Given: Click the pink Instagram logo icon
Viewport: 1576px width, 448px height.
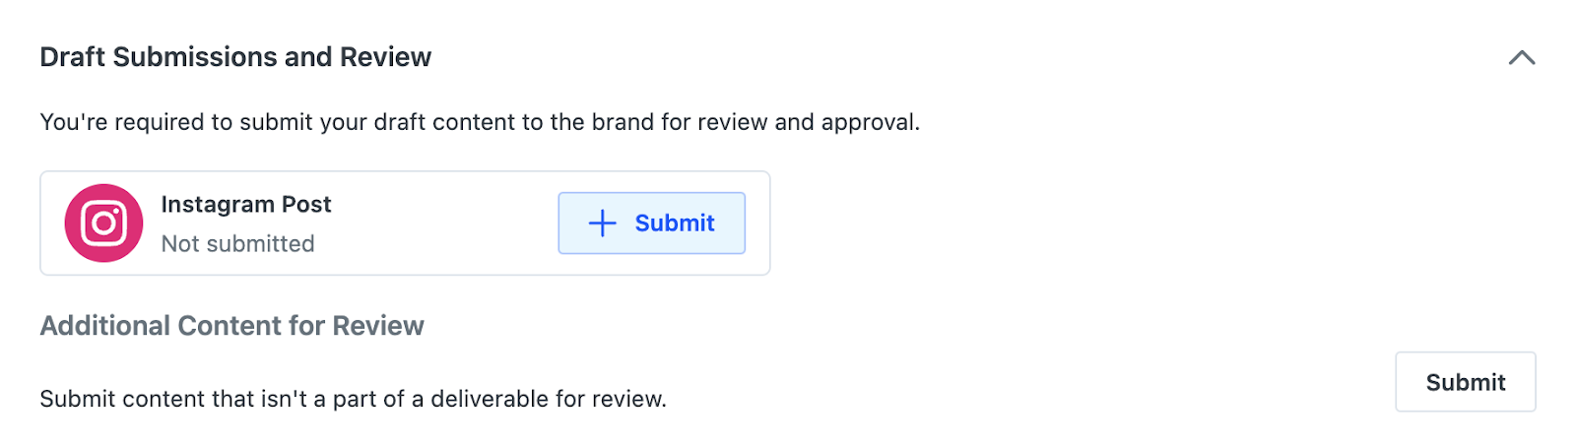Looking at the screenshot, I should [103, 224].
